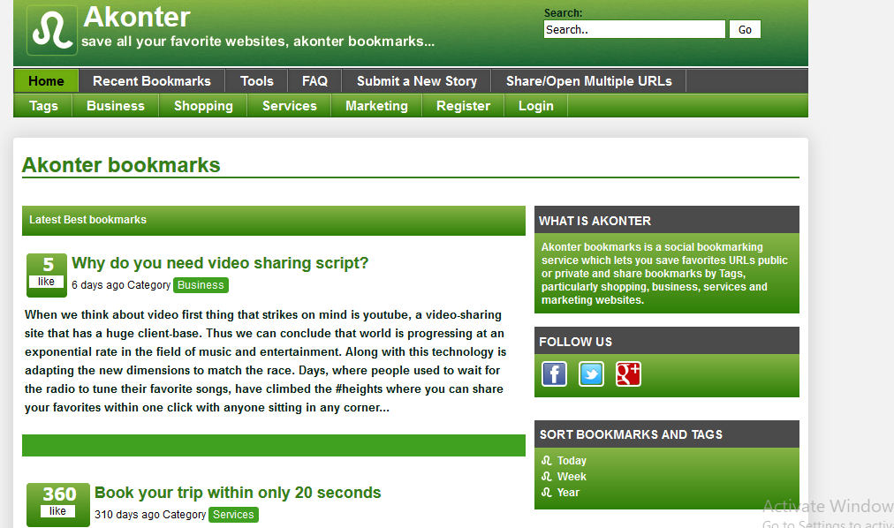Open the video sharing script article

(x=220, y=262)
